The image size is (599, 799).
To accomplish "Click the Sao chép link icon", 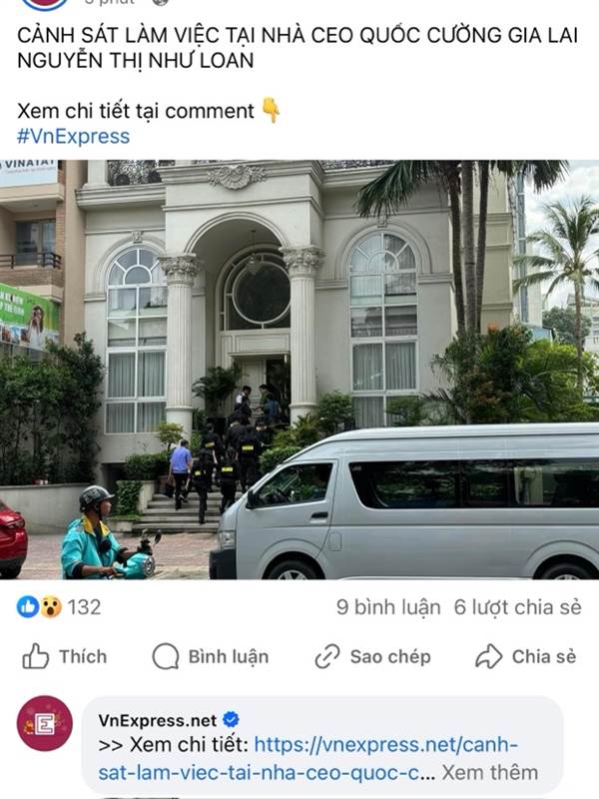I will point(327,656).
